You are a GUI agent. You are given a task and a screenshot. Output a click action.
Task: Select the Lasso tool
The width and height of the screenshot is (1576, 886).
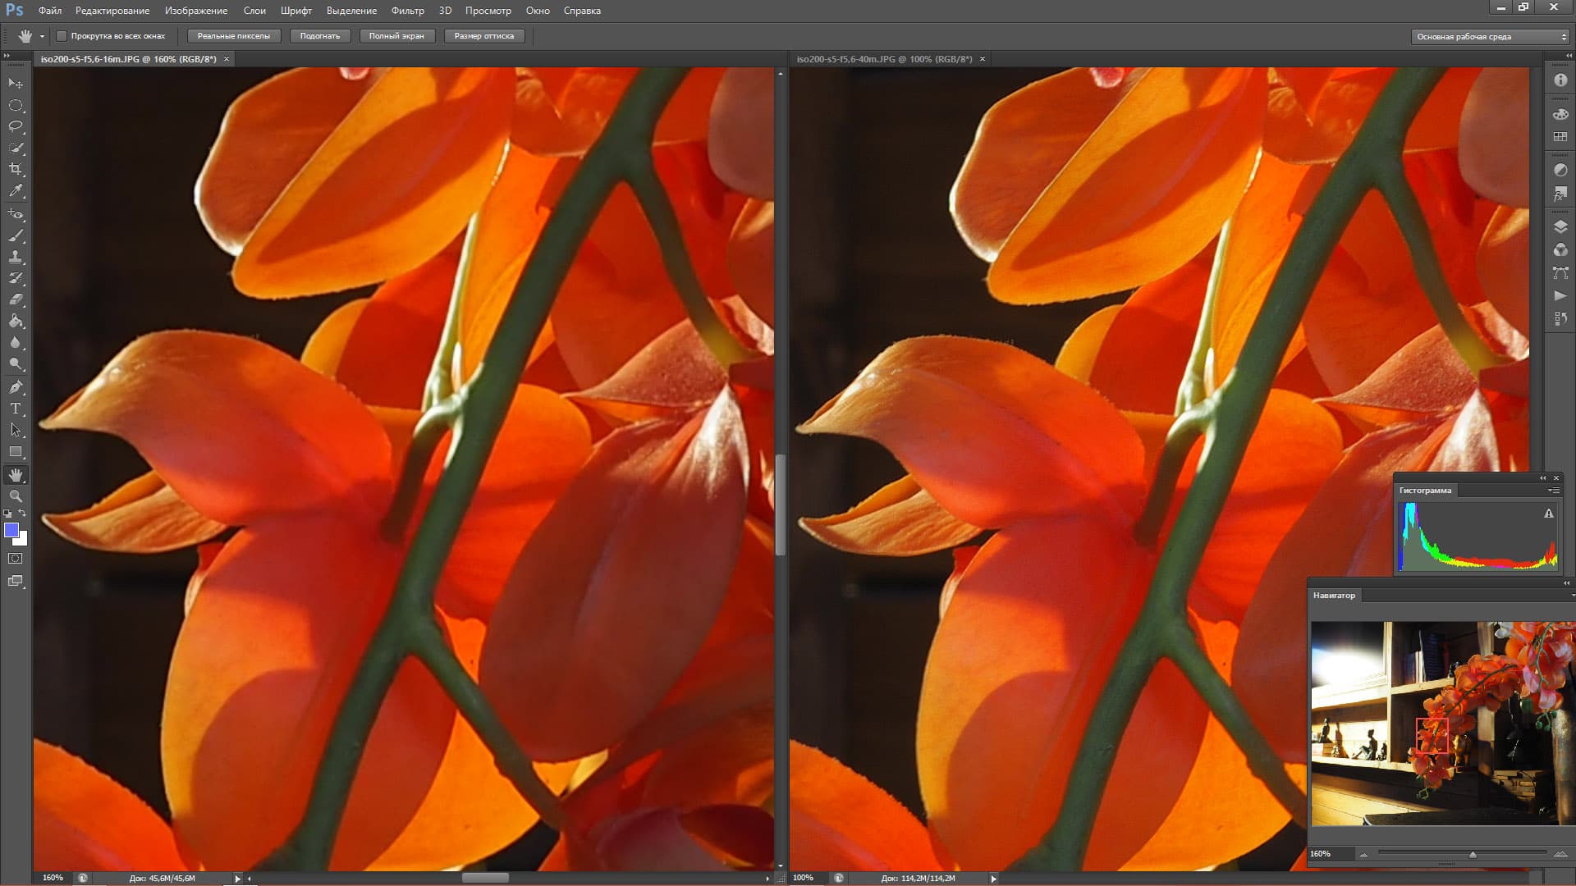point(16,126)
